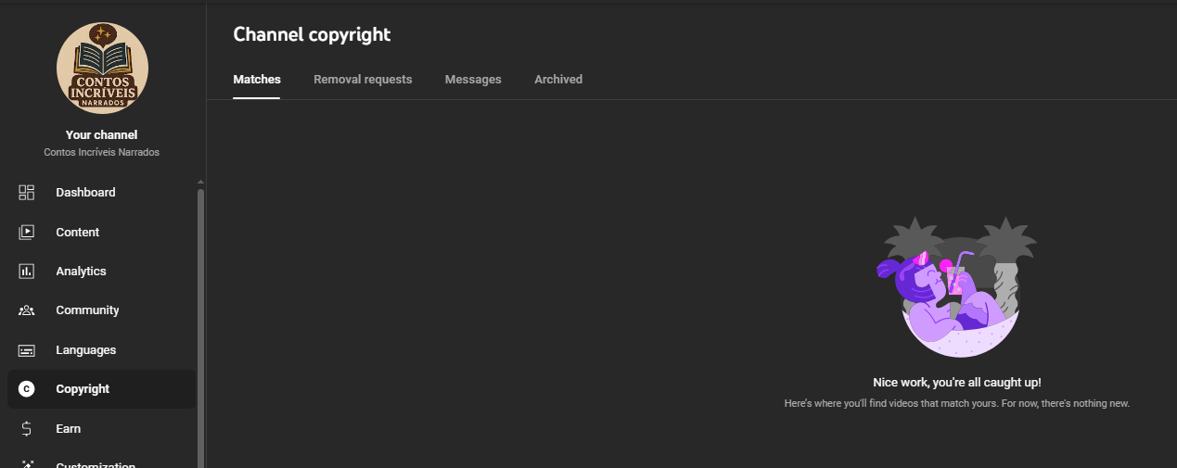The image size is (1177, 468).
Task: Click the Dashboard grid icon
Action: [x=26, y=193]
